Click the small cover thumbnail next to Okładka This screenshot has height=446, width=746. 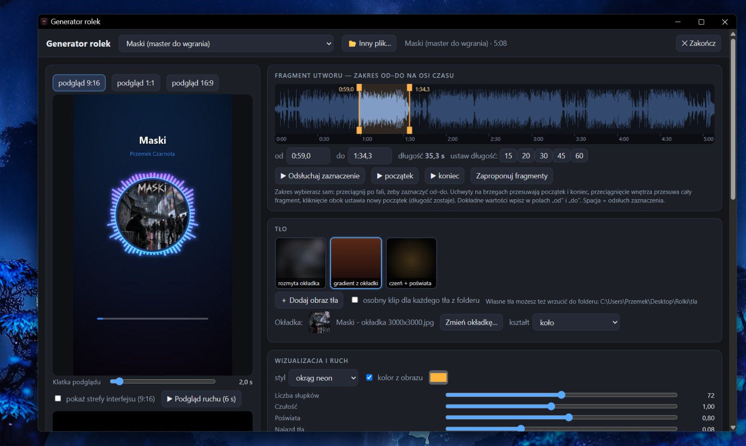319,322
